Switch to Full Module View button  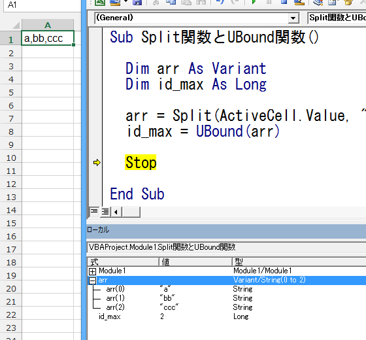click(x=105, y=212)
